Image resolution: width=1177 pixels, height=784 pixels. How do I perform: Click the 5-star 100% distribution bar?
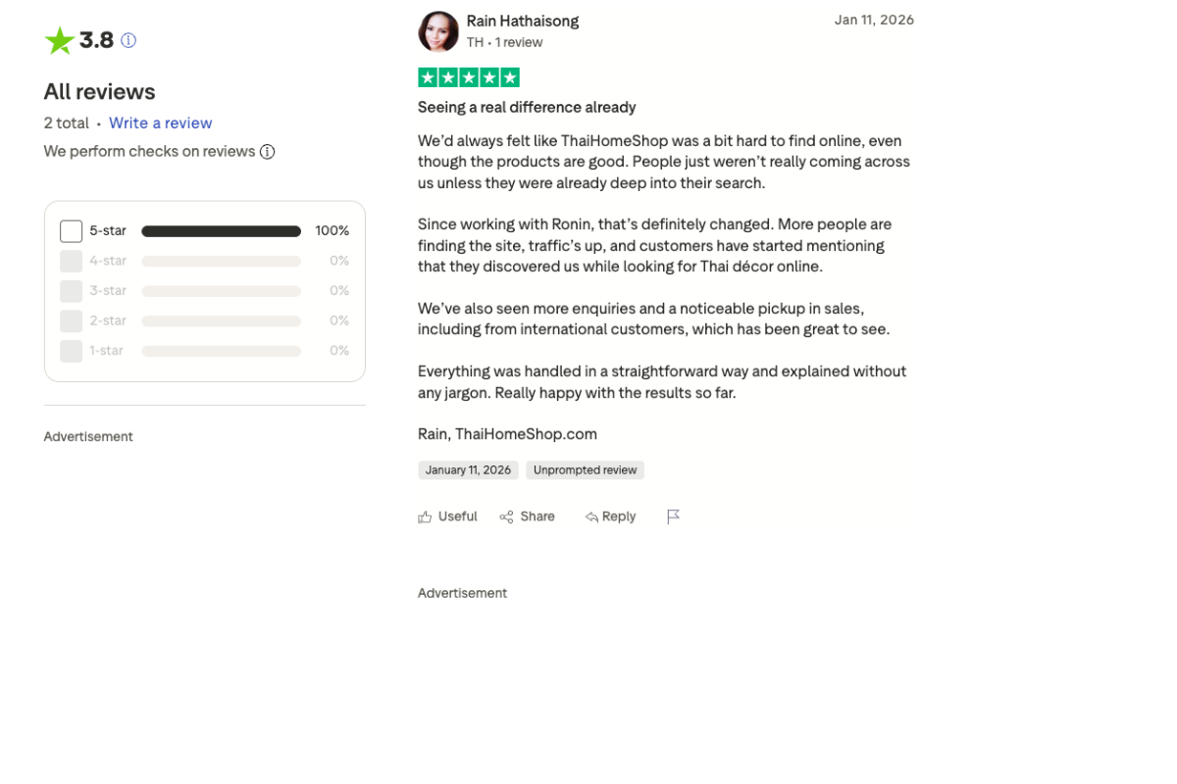point(221,230)
